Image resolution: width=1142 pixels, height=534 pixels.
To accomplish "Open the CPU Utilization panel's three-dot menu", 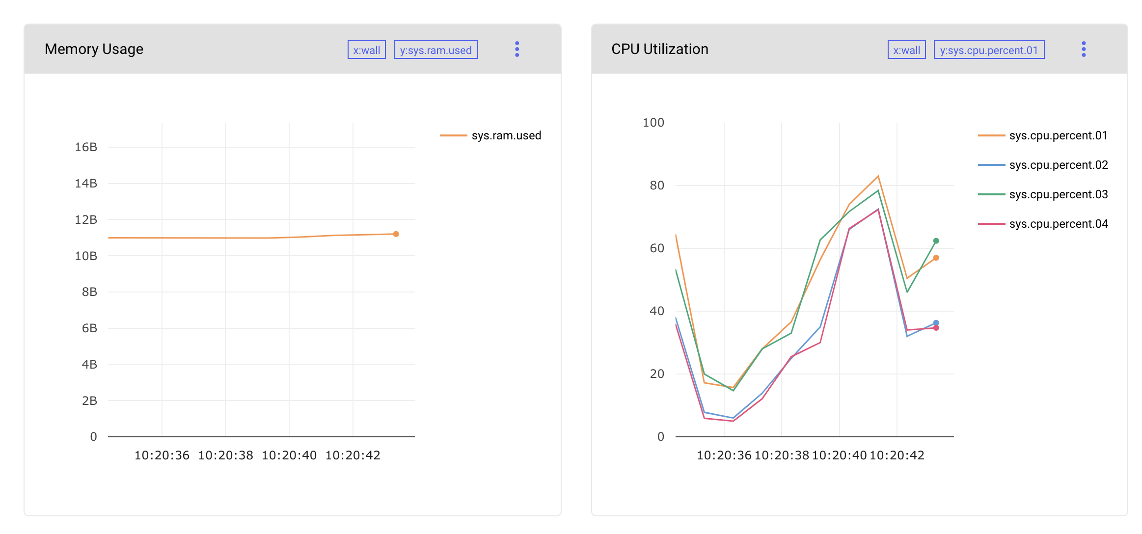I will tap(1084, 49).
